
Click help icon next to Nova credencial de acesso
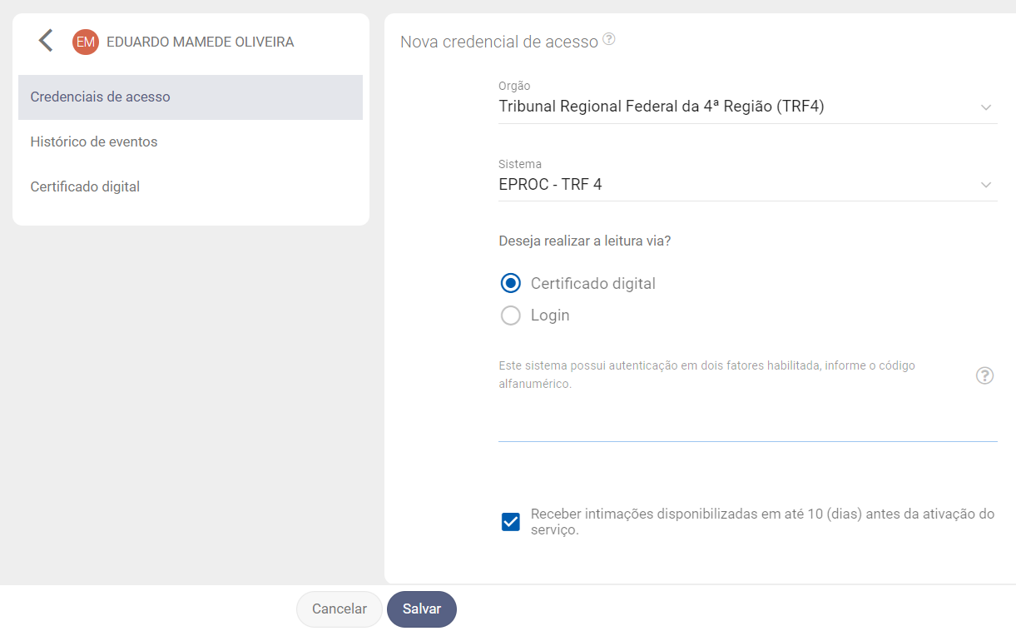click(x=609, y=39)
